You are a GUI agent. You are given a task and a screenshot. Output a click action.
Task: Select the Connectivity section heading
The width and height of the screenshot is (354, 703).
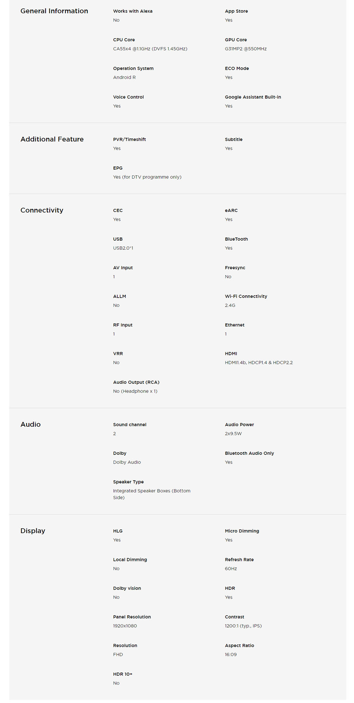click(42, 211)
